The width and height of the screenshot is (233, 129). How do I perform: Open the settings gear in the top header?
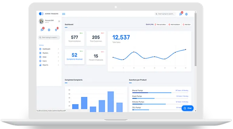[x=187, y=14]
